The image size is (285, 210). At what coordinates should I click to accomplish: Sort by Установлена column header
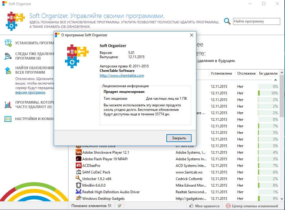(221, 73)
